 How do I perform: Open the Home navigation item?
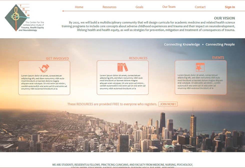pyautogui.click(x=79, y=7)
